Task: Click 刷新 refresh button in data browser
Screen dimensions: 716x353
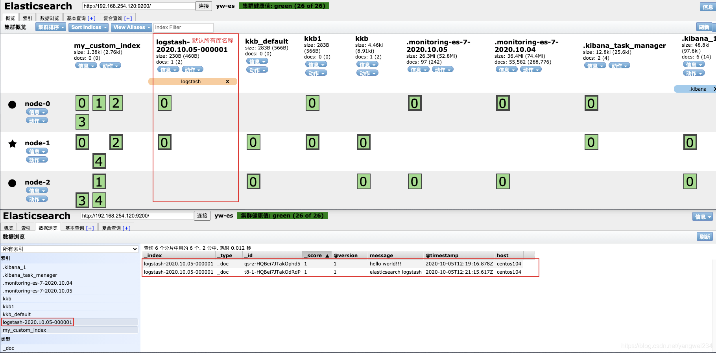Action: tap(705, 237)
